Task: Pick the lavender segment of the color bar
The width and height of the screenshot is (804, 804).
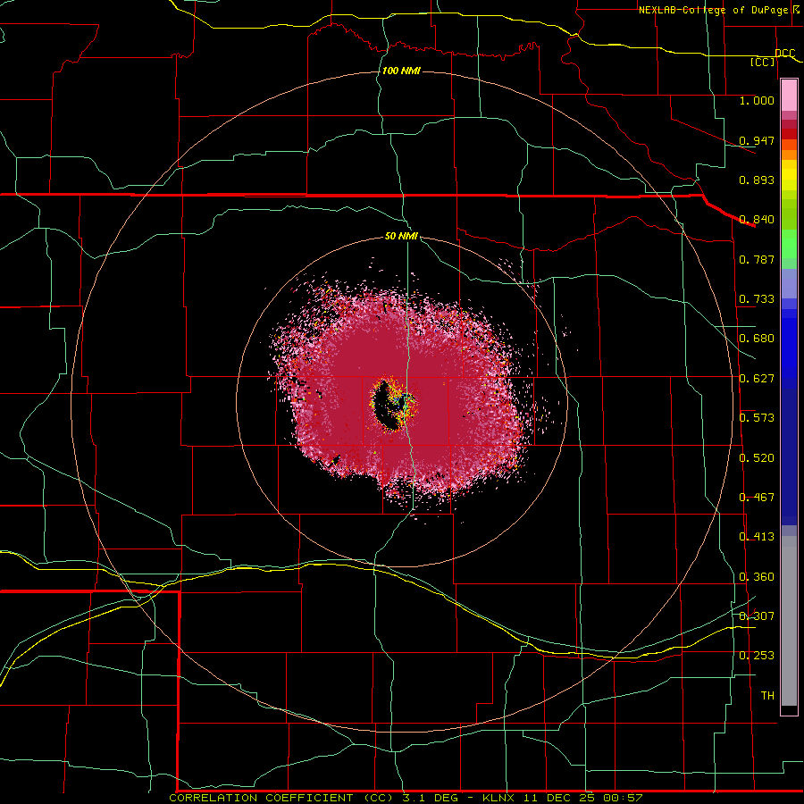Action: pos(789,283)
